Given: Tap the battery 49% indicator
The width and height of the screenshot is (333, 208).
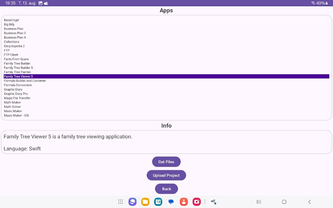Looking at the screenshot, I should 322,3.
